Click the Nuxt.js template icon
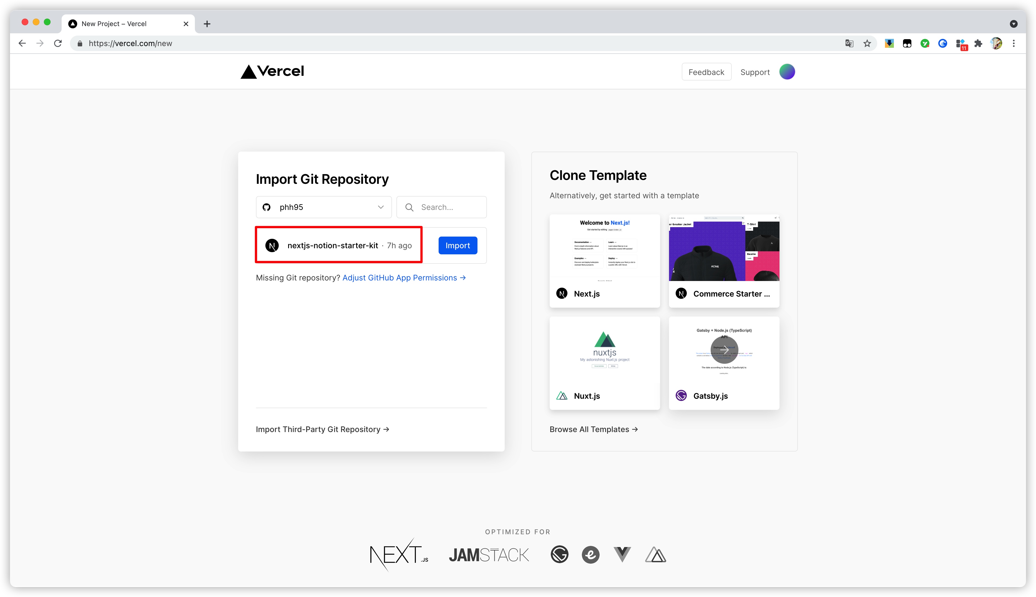The width and height of the screenshot is (1036, 597). (x=562, y=396)
